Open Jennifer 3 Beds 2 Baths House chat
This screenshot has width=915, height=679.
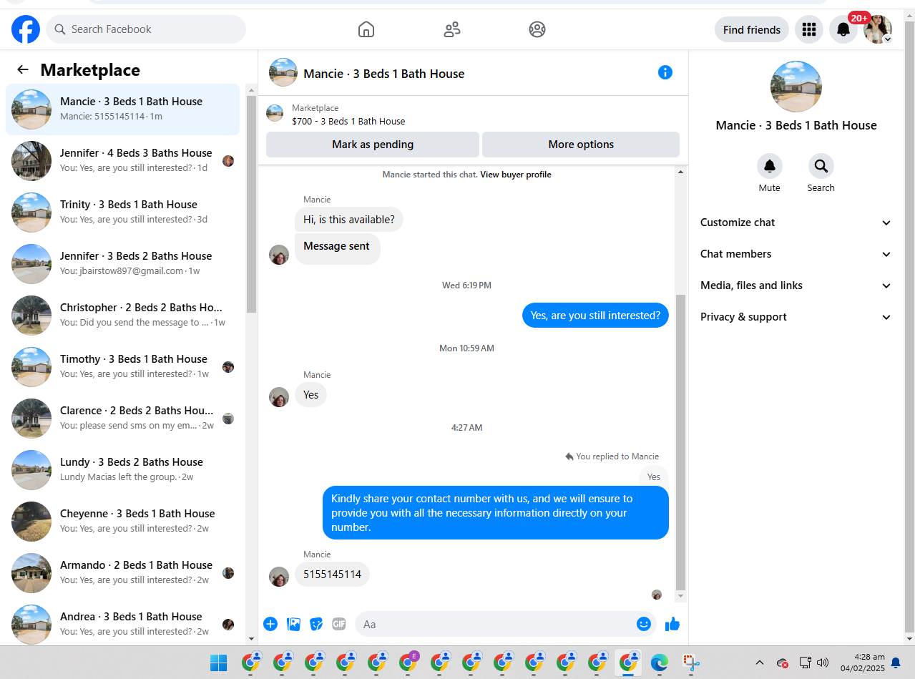point(123,264)
